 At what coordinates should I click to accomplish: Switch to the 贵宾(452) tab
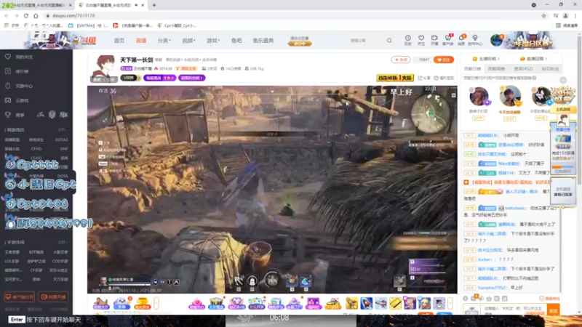click(523, 68)
